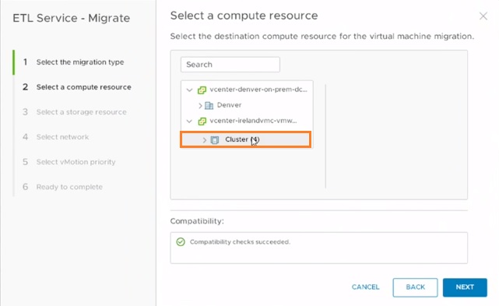Click the 'ETL Service - Migrate' title
The width and height of the screenshot is (499, 306).
coord(72,18)
